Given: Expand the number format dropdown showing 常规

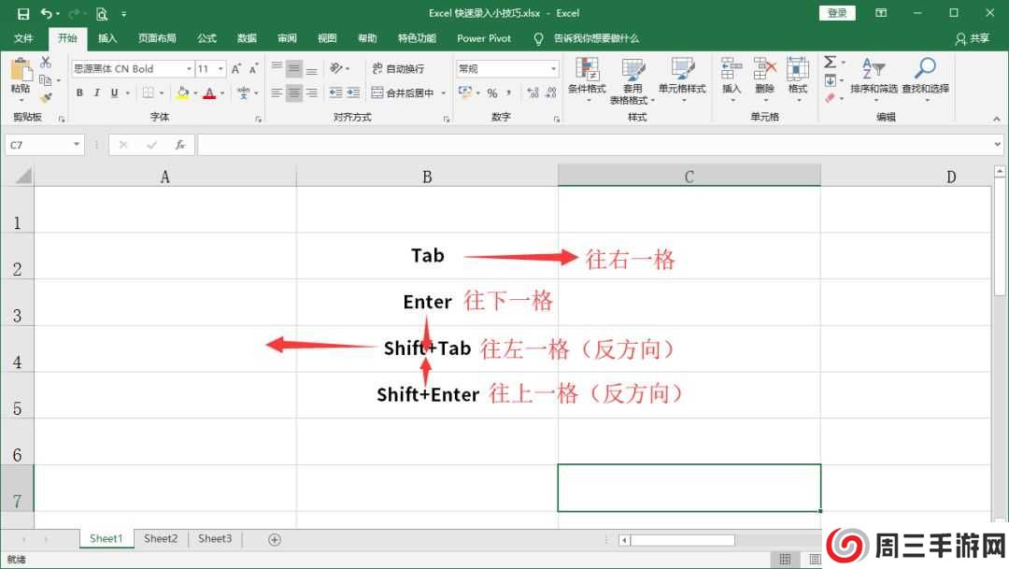Looking at the screenshot, I should pyautogui.click(x=553, y=69).
